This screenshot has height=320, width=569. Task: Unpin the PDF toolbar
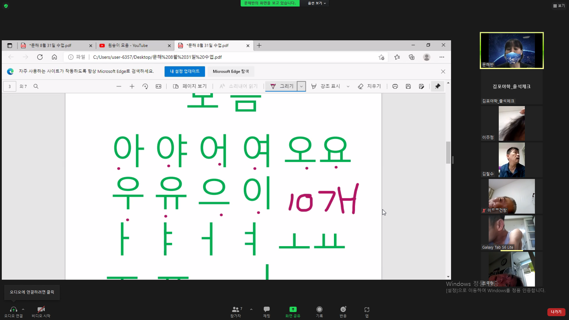[437, 86]
